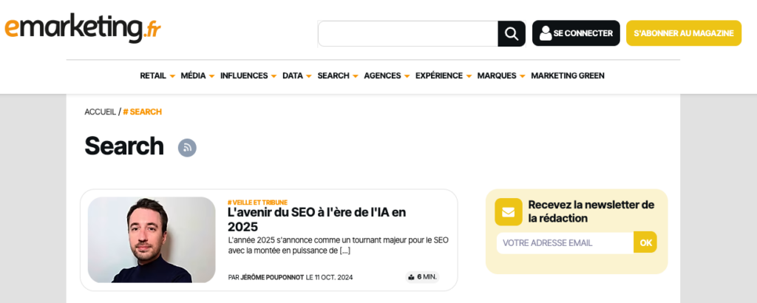Open the Marketing Green menu item
The width and height of the screenshot is (757, 303).
click(x=567, y=75)
